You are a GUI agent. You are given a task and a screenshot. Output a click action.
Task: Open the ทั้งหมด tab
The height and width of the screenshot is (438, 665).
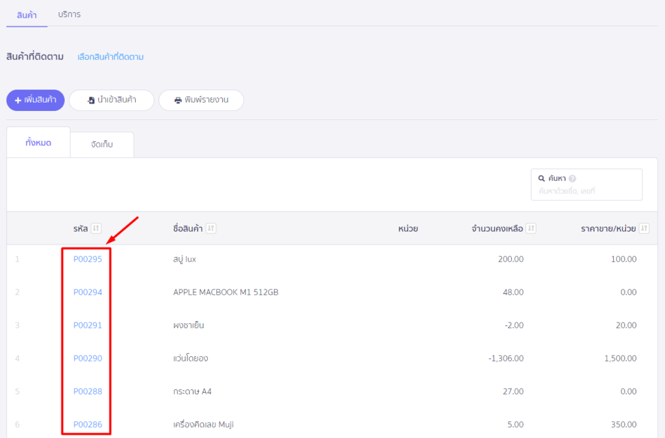coord(38,143)
